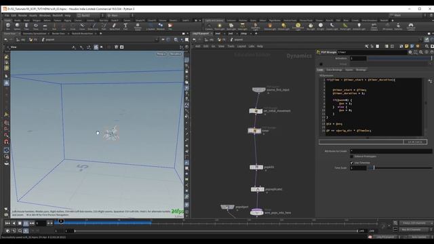Screen dimensions: 434x244
Task: Click the timer POP Wrangle node
Action: [254, 131]
